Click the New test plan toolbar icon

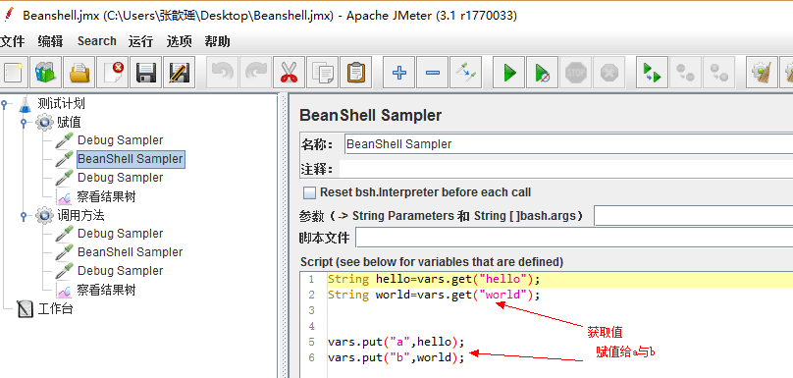(x=13, y=73)
